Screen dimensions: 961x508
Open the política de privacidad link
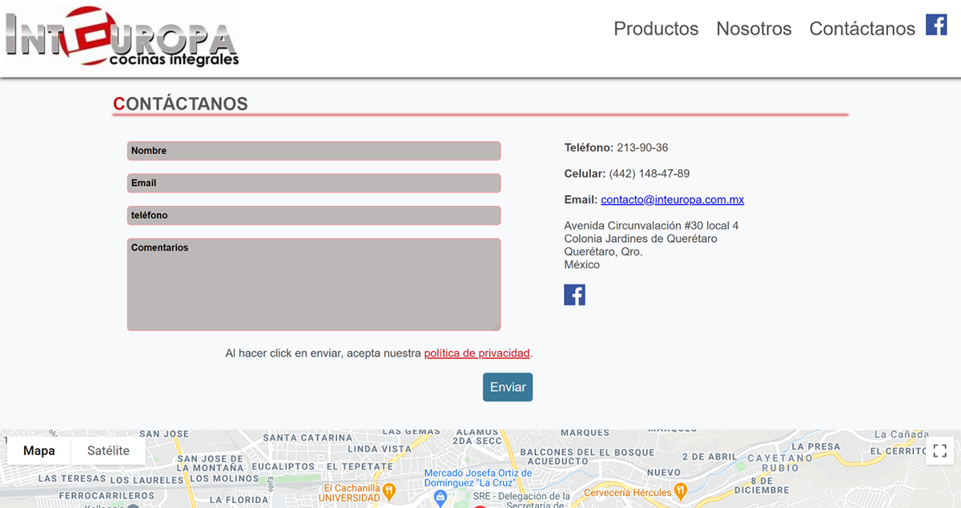click(476, 353)
